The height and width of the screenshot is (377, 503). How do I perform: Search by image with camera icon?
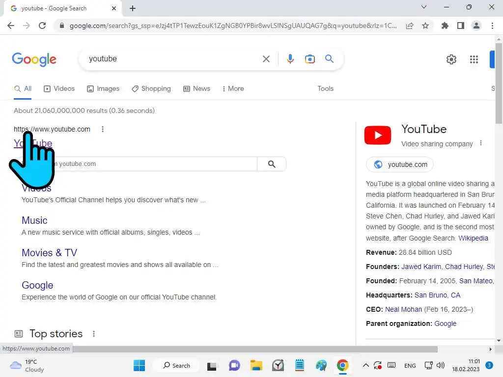point(310,59)
